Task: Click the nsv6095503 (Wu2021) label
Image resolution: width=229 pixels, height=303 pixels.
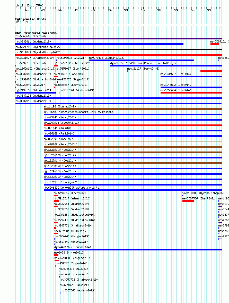Action: click(x=71, y=58)
